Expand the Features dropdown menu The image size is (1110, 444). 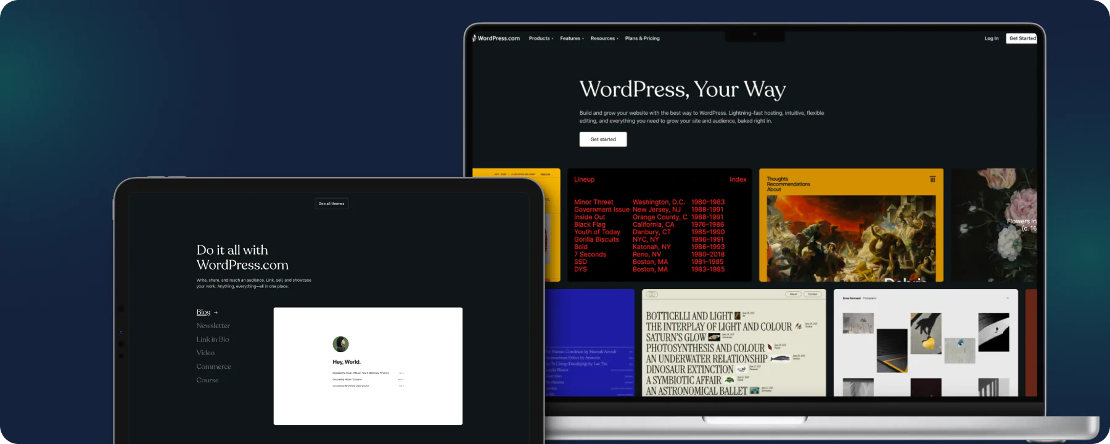[572, 38]
